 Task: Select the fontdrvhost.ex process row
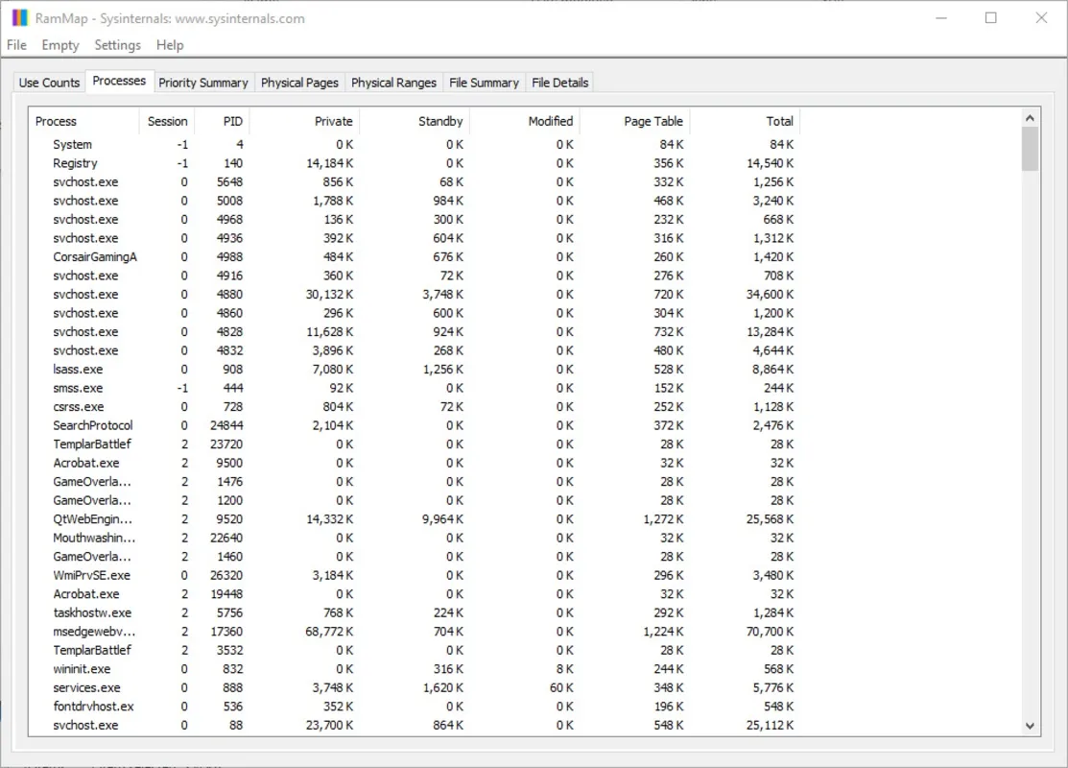coord(415,707)
